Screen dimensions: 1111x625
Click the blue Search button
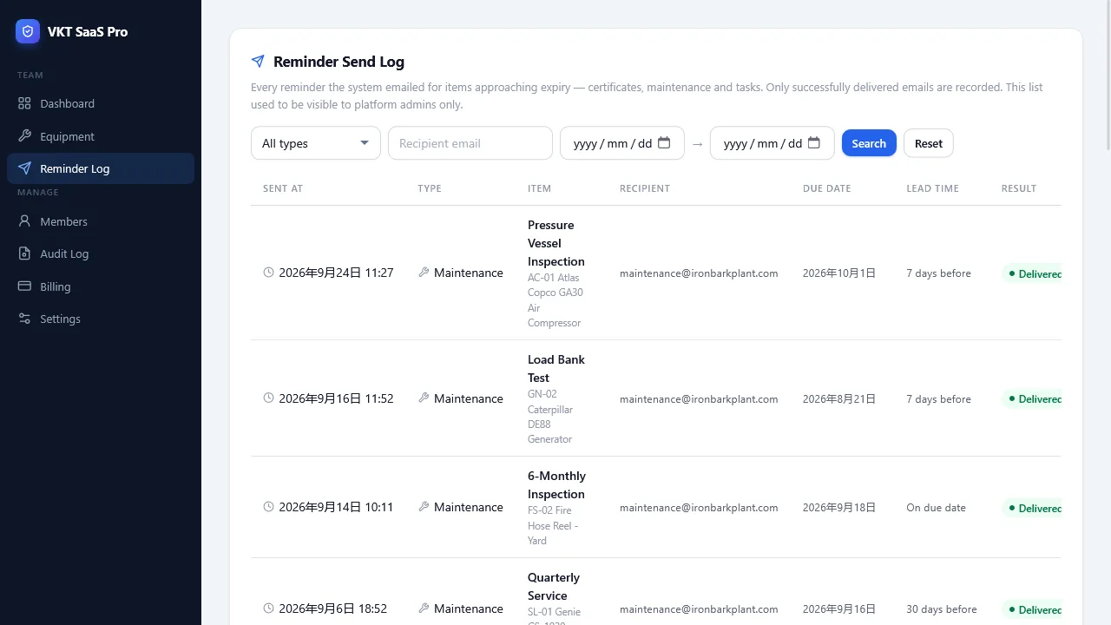[869, 143]
